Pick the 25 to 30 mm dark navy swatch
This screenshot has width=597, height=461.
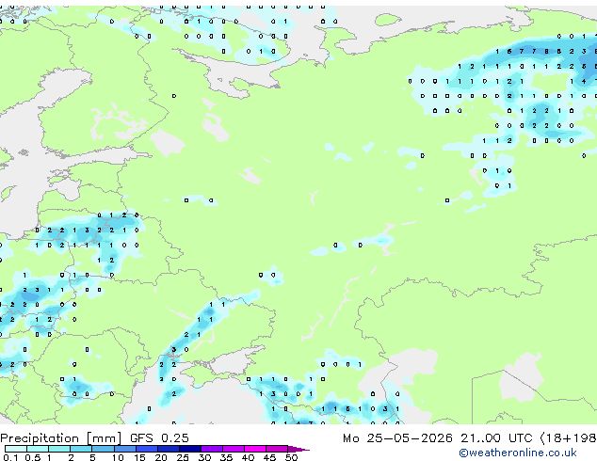(x=190, y=449)
